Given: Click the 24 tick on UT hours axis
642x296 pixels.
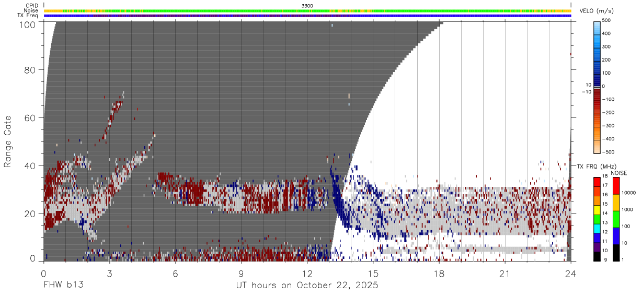Looking at the screenshot, I should point(571,274).
